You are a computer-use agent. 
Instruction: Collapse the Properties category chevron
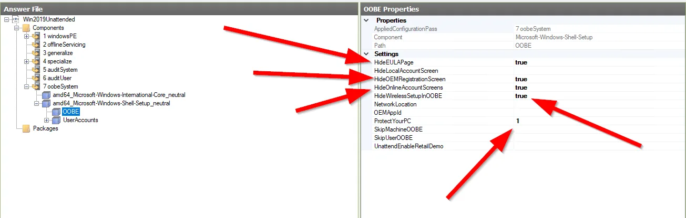(x=366, y=20)
